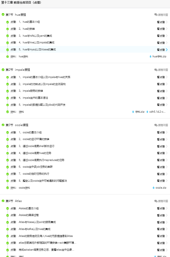Click chevron on 8、整合以及oozie问题解决 row
Screen dimensions: 170x257
(x=167, y=181)
